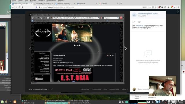Click the padlock site security icon
The image size is (185, 104).
coord(40,7)
